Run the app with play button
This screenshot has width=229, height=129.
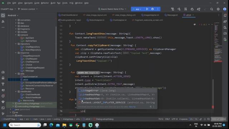(147, 9)
